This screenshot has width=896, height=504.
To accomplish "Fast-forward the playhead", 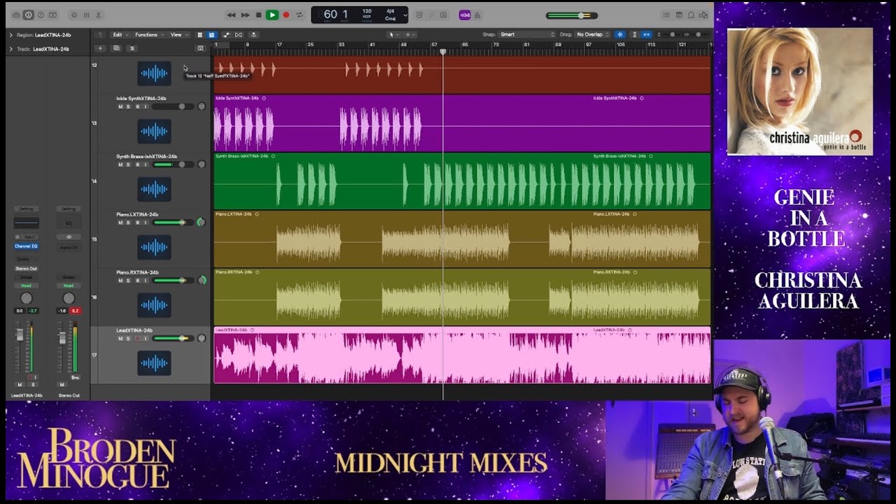I will click(x=245, y=15).
